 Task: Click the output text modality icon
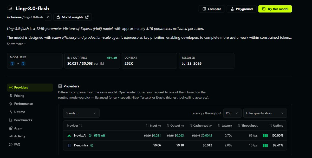23,64
